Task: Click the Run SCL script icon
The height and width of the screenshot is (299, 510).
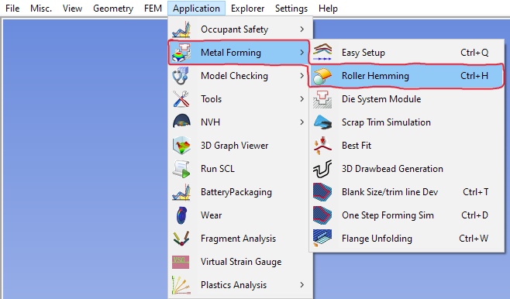Action: pyautogui.click(x=181, y=169)
